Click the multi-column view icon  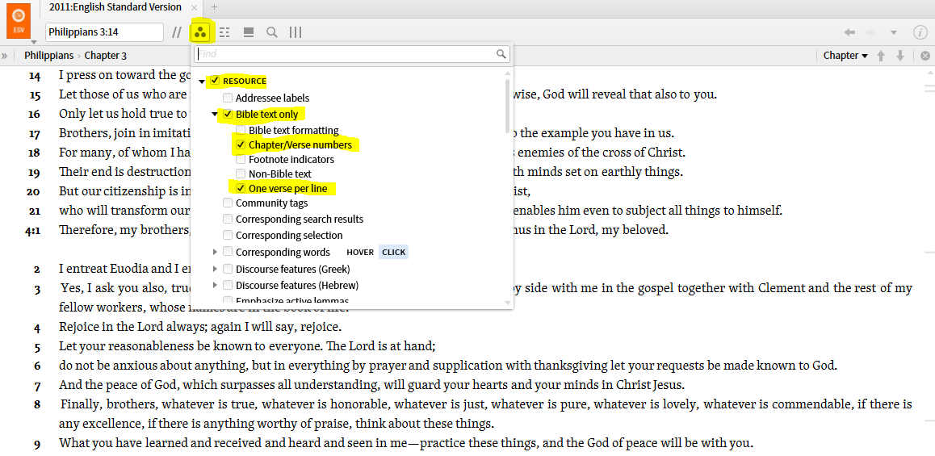point(296,32)
